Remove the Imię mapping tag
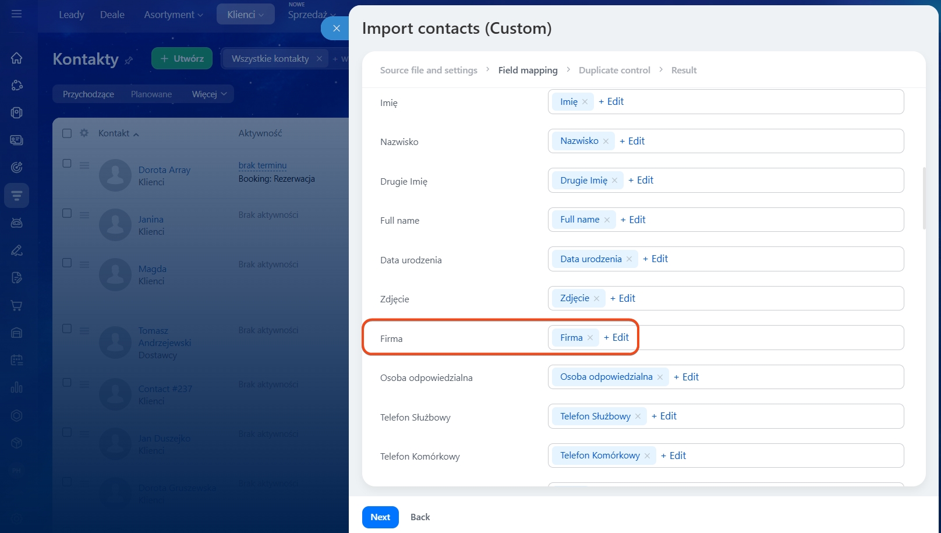 coord(585,102)
